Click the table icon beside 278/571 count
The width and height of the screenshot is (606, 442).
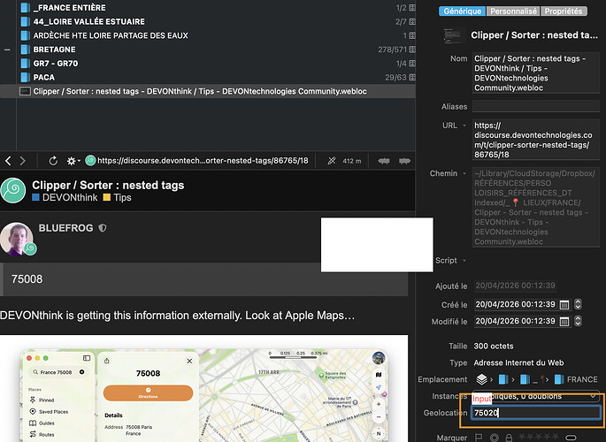click(x=412, y=50)
